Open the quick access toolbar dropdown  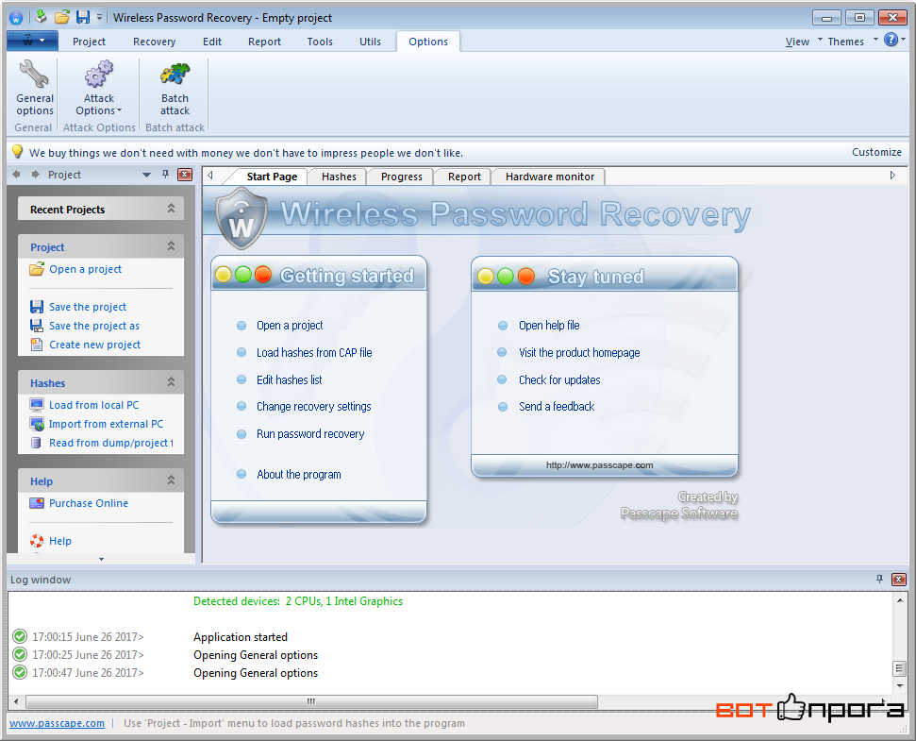tap(99, 17)
